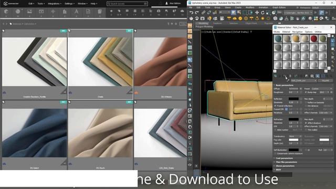
Task: Click the teapot render icon in second toolbar row
Action: click(x=191, y=19)
